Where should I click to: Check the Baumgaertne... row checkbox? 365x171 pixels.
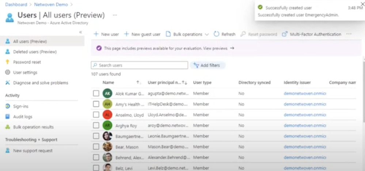click(96, 136)
